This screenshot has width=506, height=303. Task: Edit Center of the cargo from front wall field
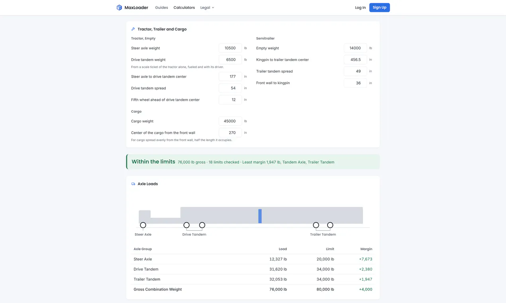(230, 133)
